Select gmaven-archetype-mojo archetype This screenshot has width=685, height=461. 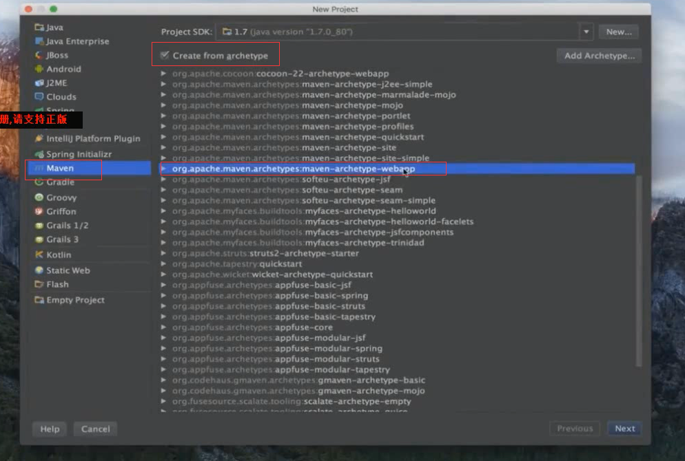298,391
